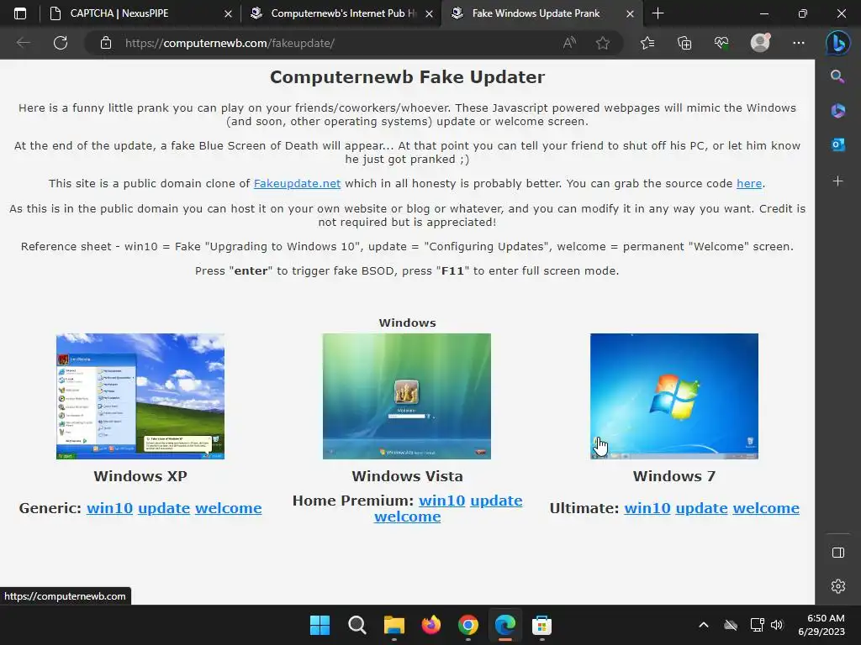Refresh the page with reload icon
This screenshot has width=861, height=645.
61,43
